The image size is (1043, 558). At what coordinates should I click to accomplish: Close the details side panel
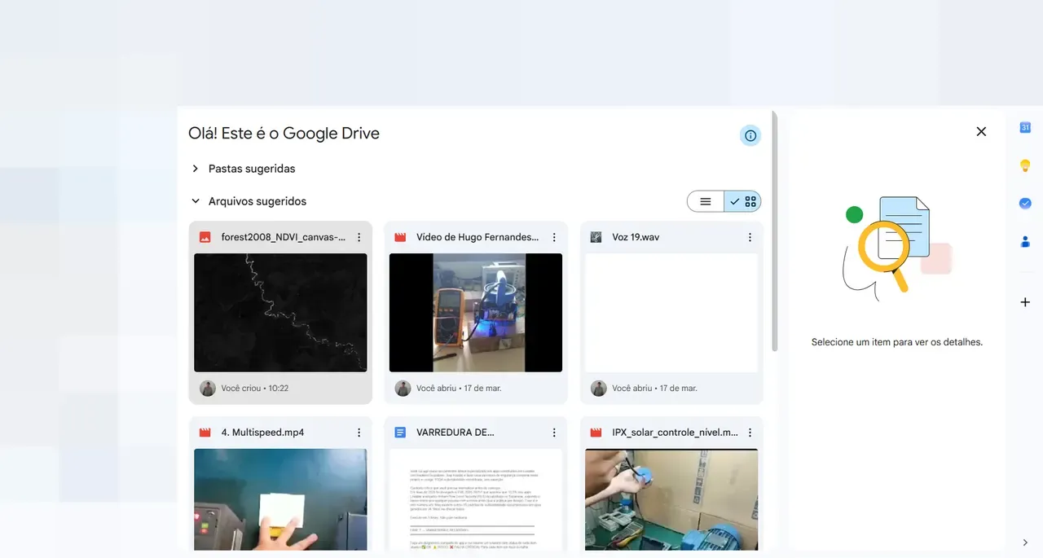pyautogui.click(x=981, y=131)
